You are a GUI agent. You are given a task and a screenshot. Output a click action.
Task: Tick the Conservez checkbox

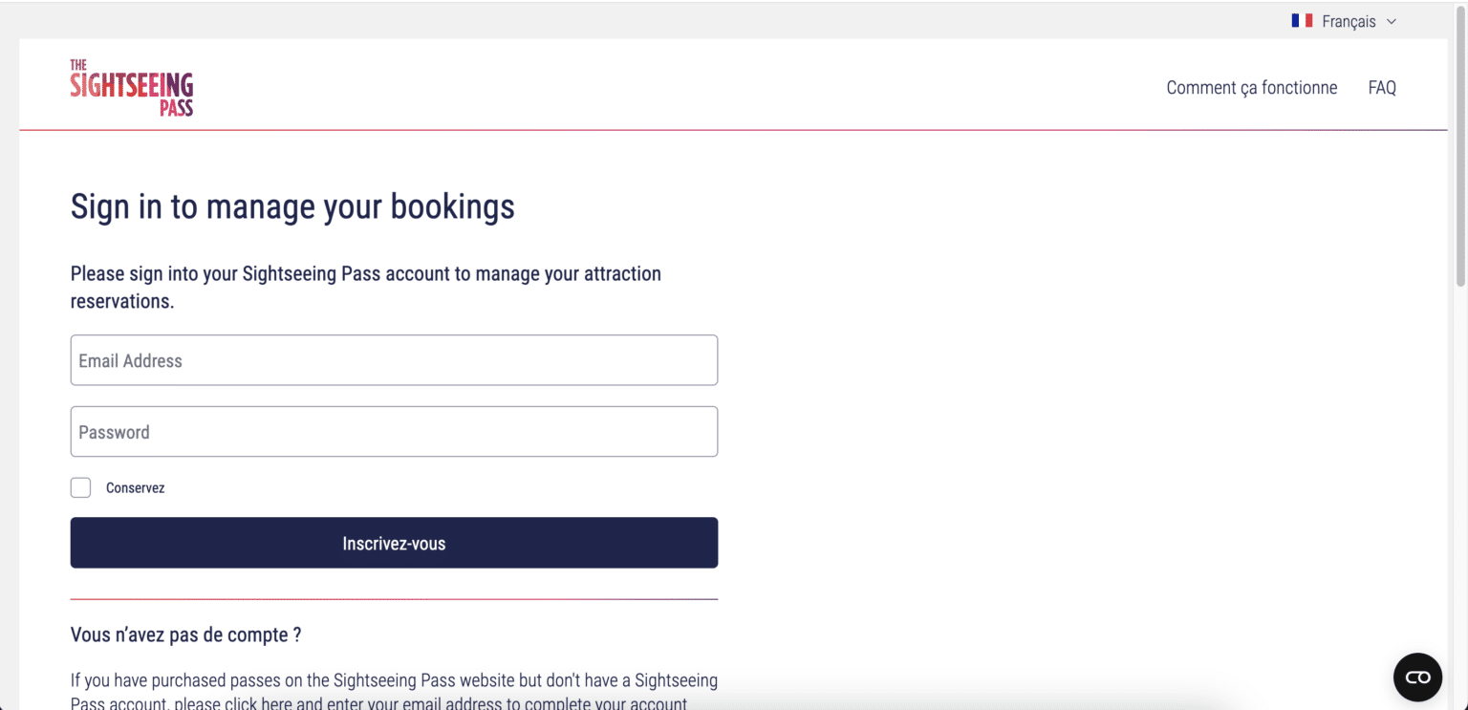tap(81, 487)
